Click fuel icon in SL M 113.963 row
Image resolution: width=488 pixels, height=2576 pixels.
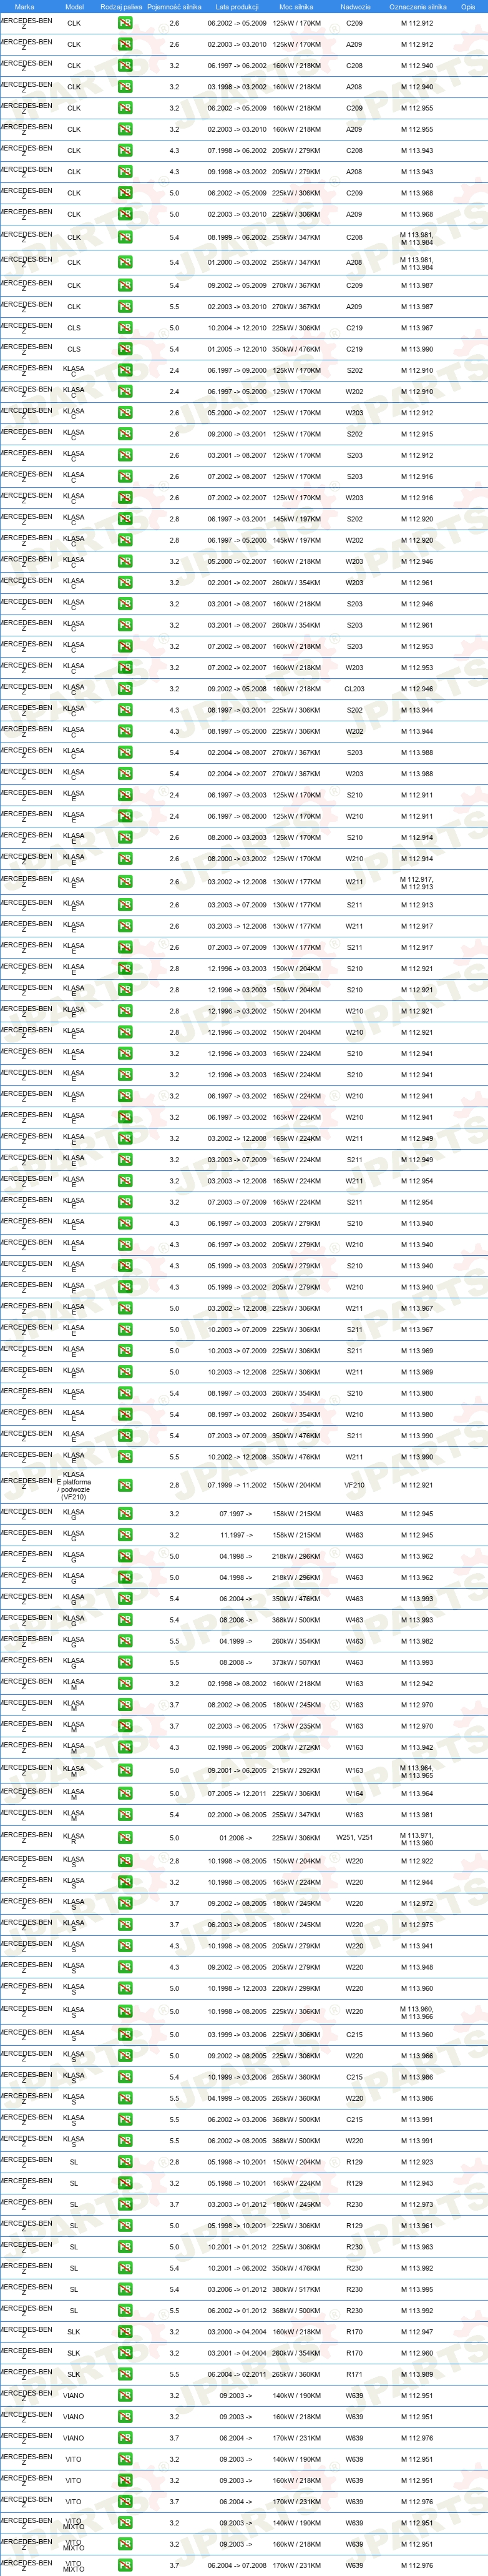[124, 2247]
